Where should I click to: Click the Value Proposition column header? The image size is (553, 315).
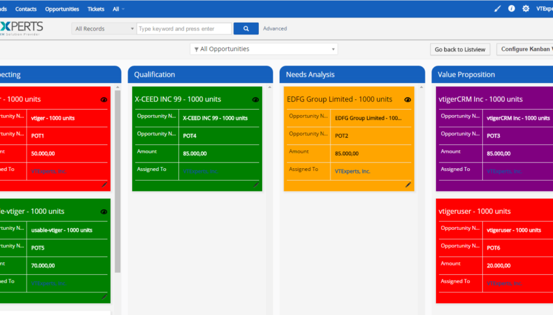tap(492, 74)
